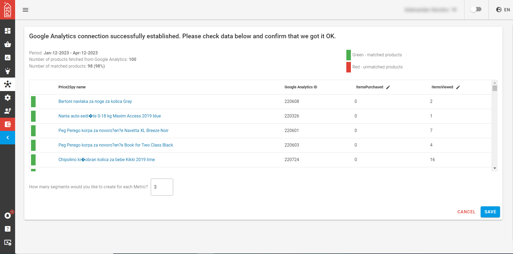This screenshot has width=513, height=254.
Task: Click the itemsPurchased column header text
Action: (370, 87)
